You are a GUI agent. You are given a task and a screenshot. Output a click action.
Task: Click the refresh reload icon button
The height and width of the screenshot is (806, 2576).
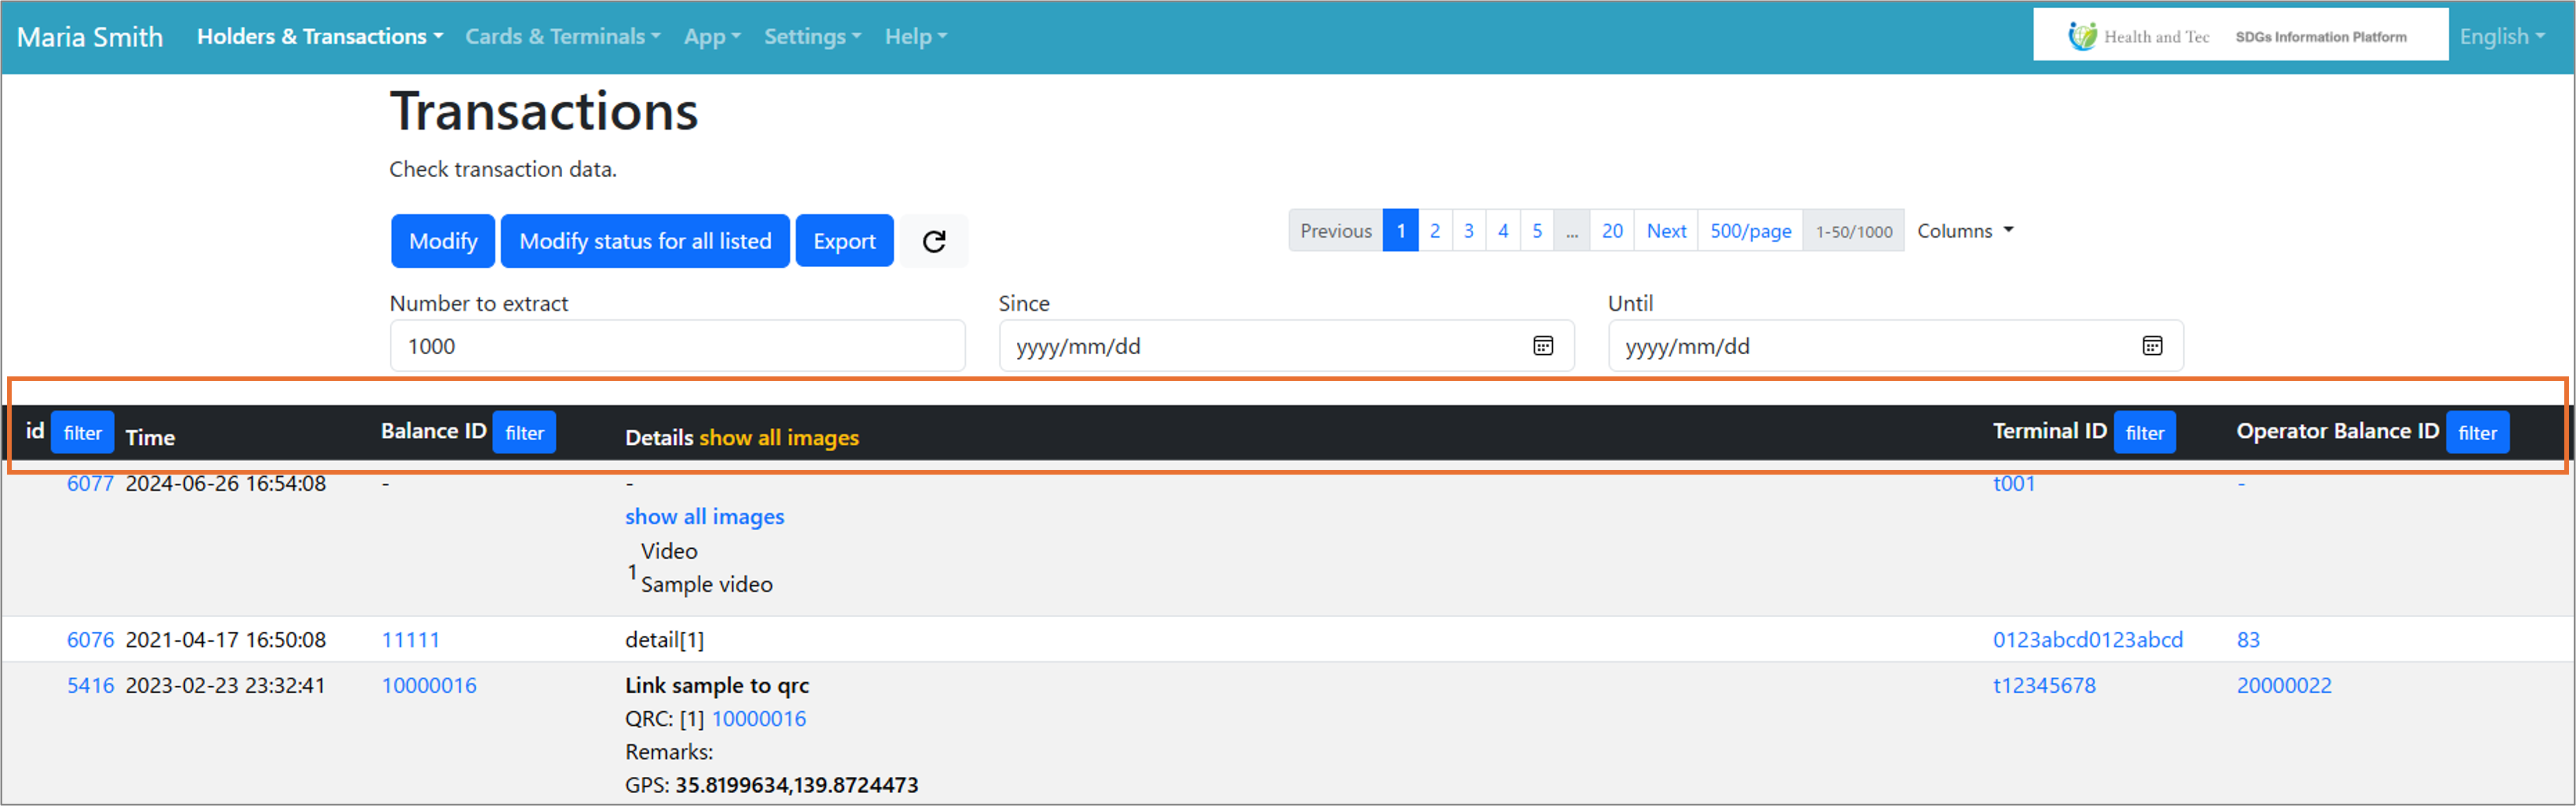click(933, 241)
